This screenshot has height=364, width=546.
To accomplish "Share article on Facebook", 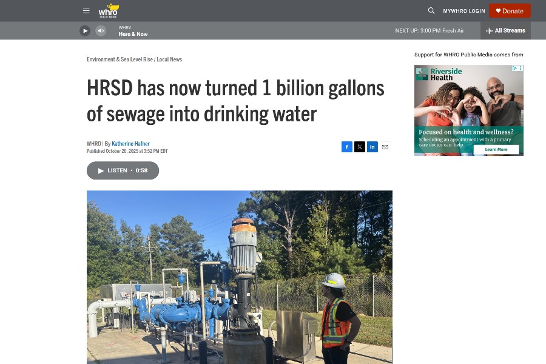I will tap(347, 147).
